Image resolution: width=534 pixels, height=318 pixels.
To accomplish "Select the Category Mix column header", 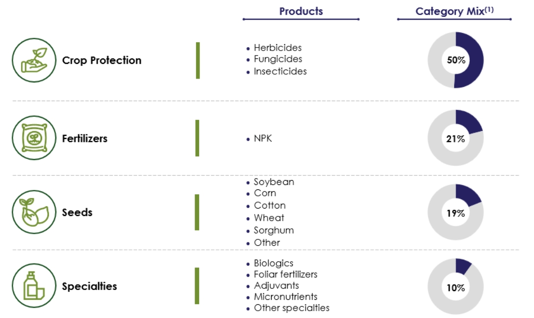I will pos(454,11).
